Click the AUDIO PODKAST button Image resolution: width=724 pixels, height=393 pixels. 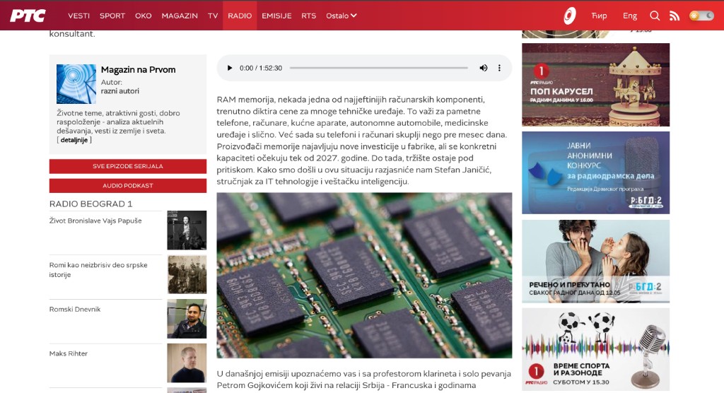(128, 186)
